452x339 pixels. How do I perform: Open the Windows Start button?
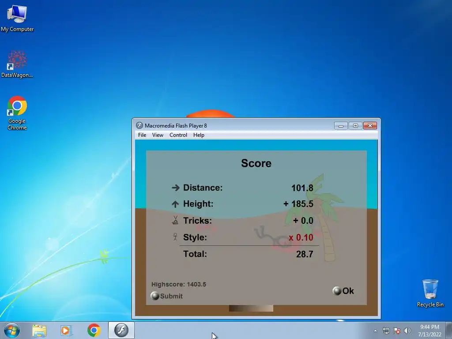[12, 330]
